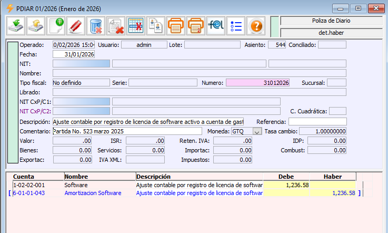This screenshot has width=388, height=233.
Task: Open help with the orange question mark
Action: click(x=256, y=25)
